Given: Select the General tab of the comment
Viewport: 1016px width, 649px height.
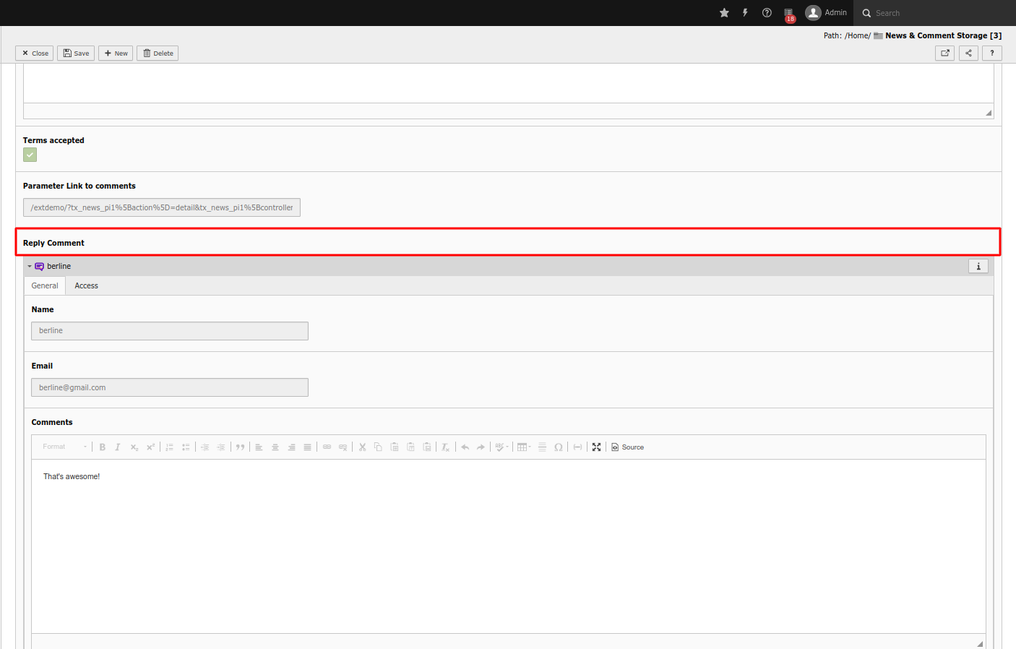Looking at the screenshot, I should pos(44,285).
